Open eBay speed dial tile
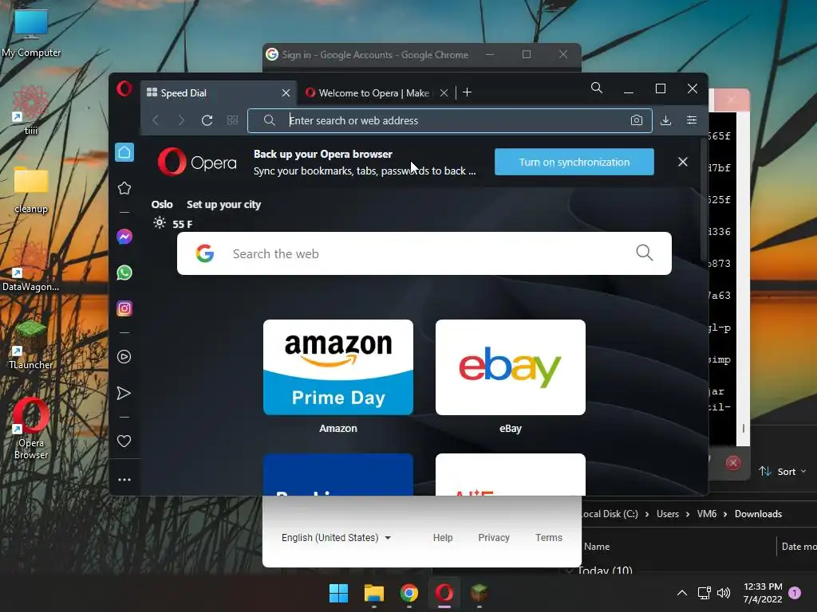The height and width of the screenshot is (612, 817). point(511,367)
